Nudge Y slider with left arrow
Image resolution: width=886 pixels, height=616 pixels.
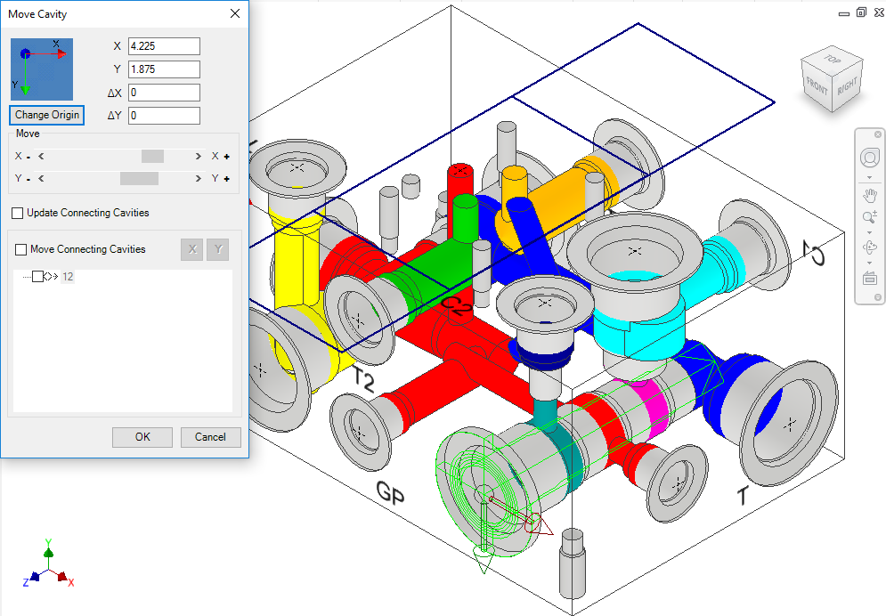41,178
